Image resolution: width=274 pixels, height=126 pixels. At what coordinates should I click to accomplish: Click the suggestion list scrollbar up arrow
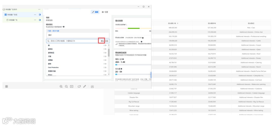tap(109, 45)
